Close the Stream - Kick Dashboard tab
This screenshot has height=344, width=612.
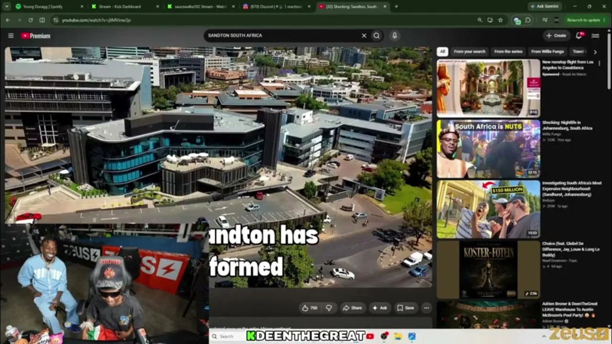(158, 7)
